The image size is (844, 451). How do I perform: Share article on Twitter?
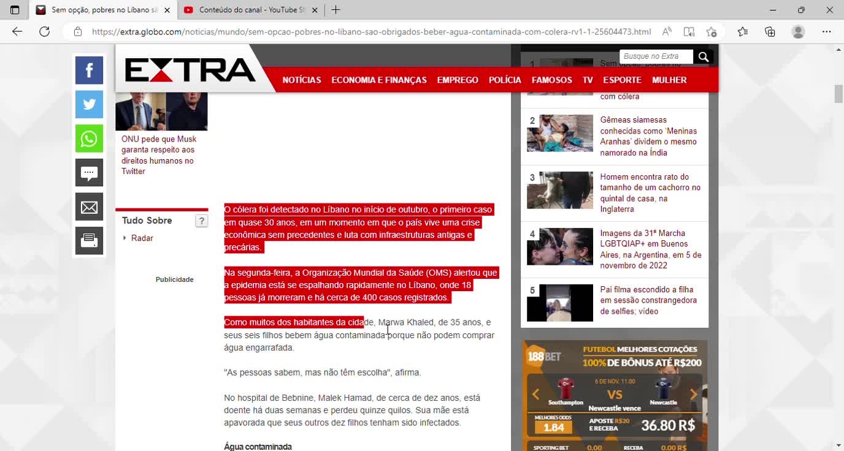[x=89, y=104]
